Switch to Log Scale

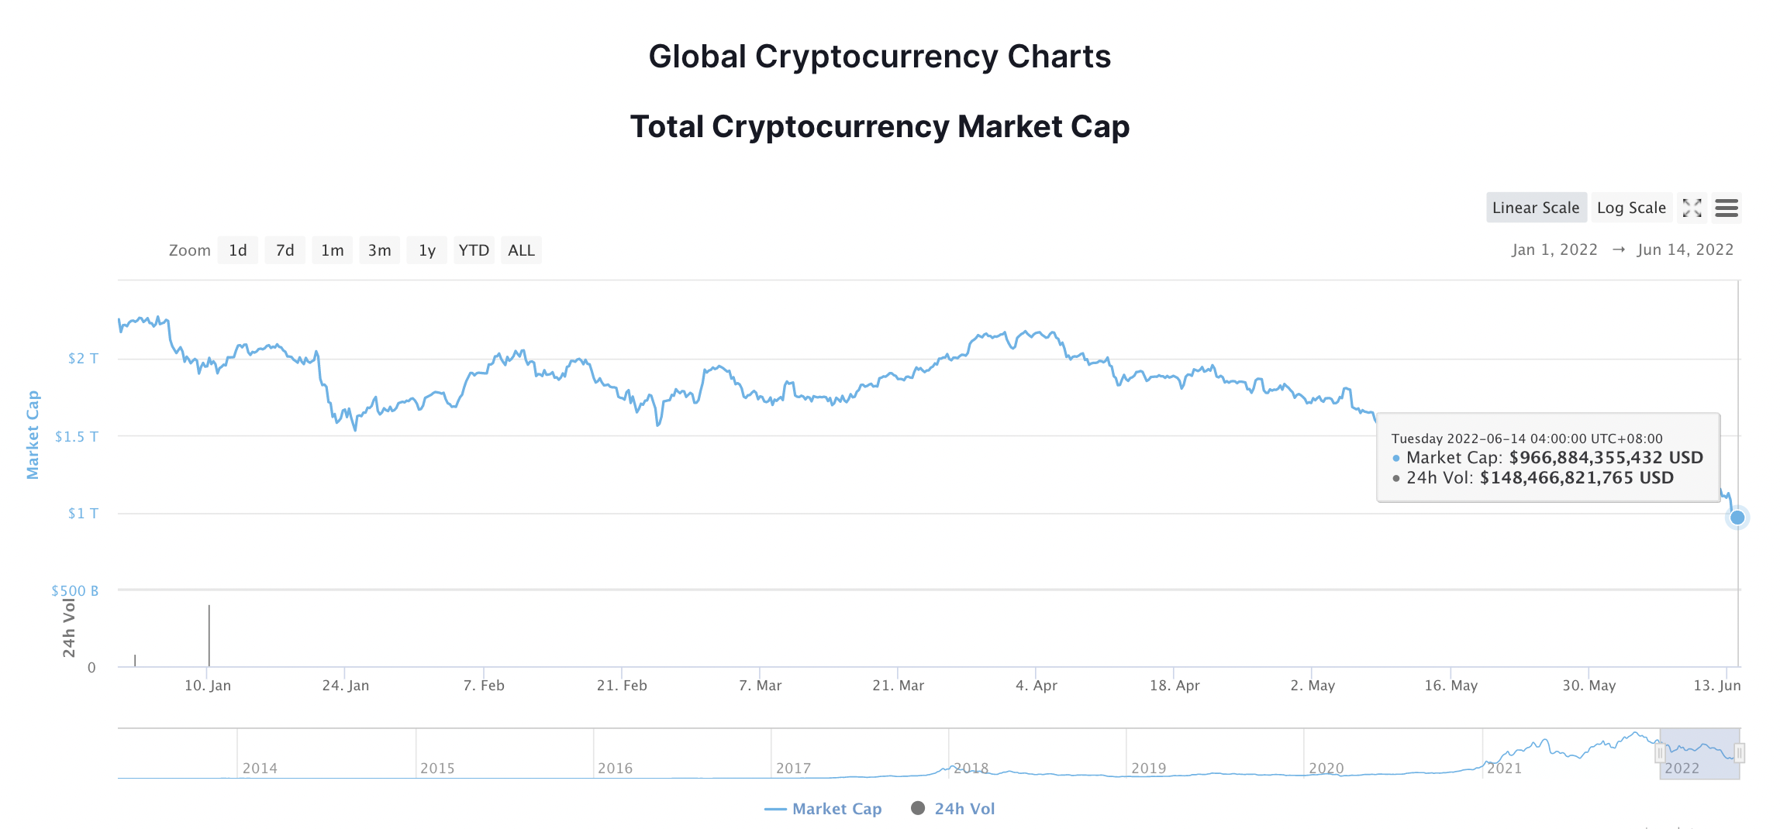pos(1631,208)
